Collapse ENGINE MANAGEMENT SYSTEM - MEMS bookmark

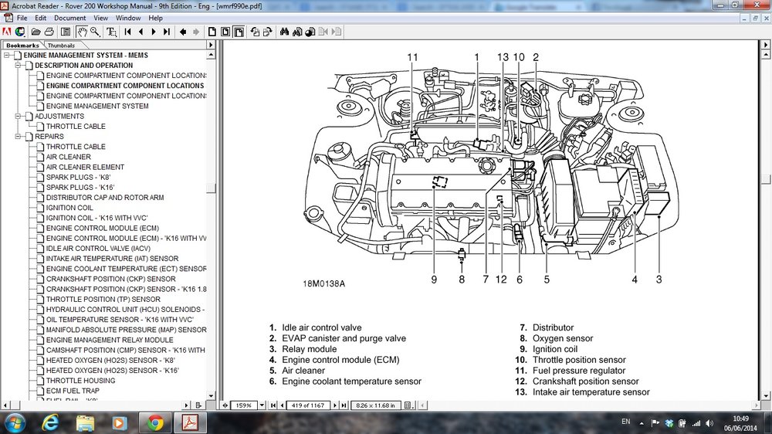click(x=7, y=55)
